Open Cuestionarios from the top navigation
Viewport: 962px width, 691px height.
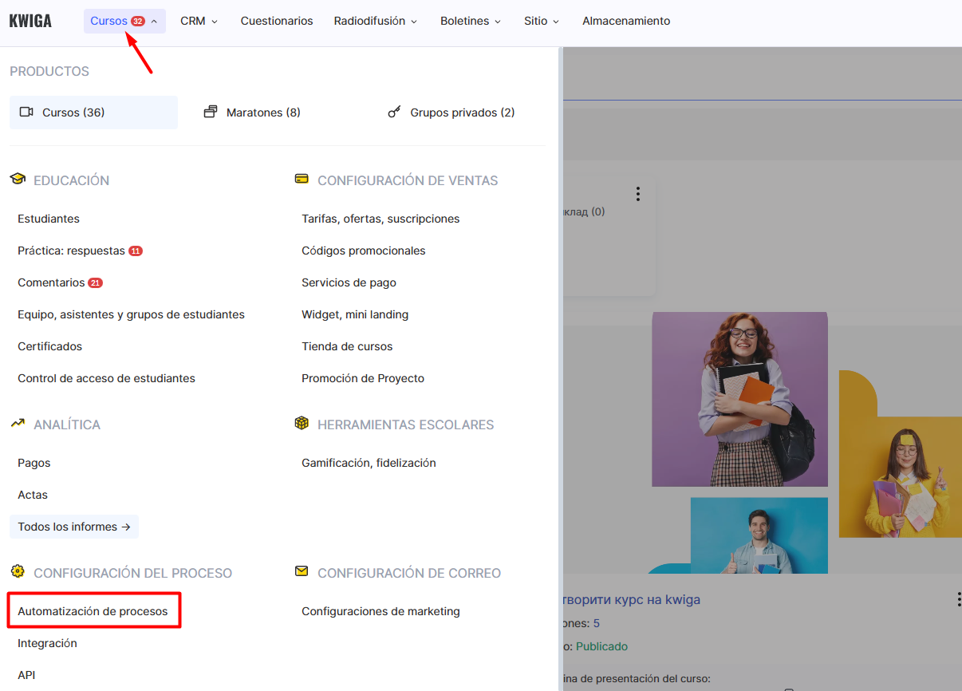(277, 22)
